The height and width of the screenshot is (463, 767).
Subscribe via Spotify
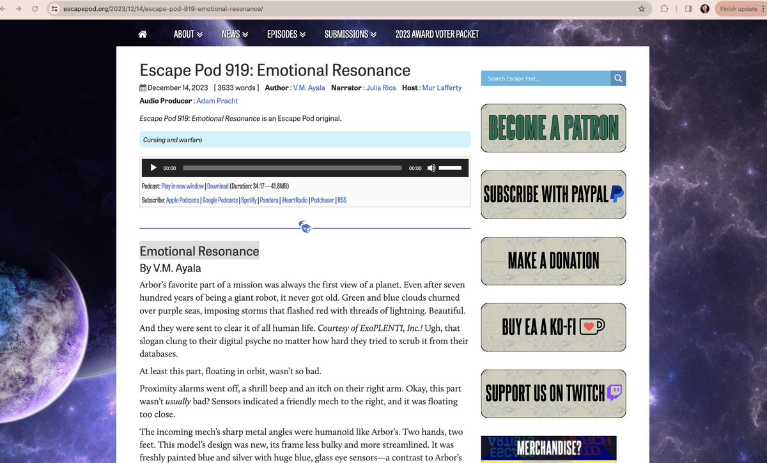(x=249, y=200)
